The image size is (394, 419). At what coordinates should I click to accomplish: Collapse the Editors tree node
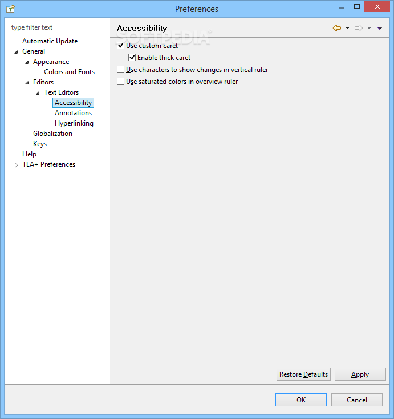pyautogui.click(x=27, y=83)
